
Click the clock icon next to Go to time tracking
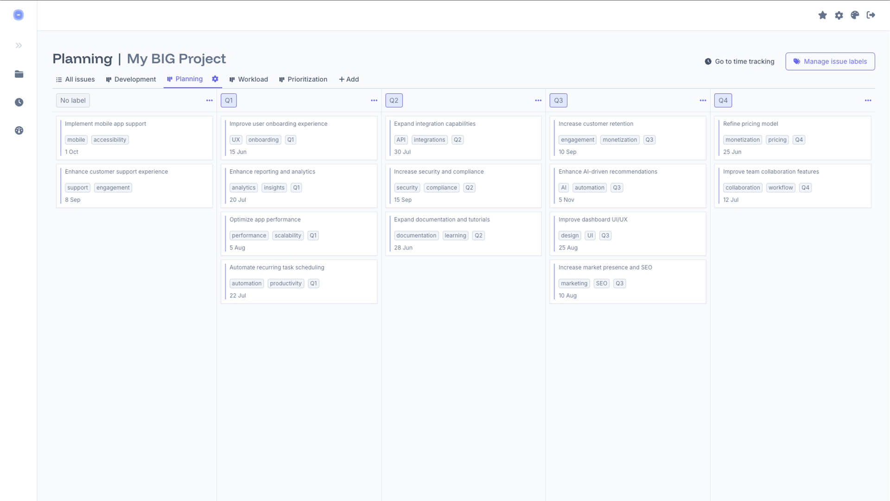[x=708, y=61]
